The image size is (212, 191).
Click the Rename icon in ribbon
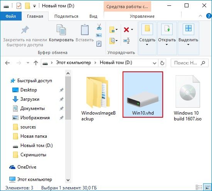(x=126, y=41)
